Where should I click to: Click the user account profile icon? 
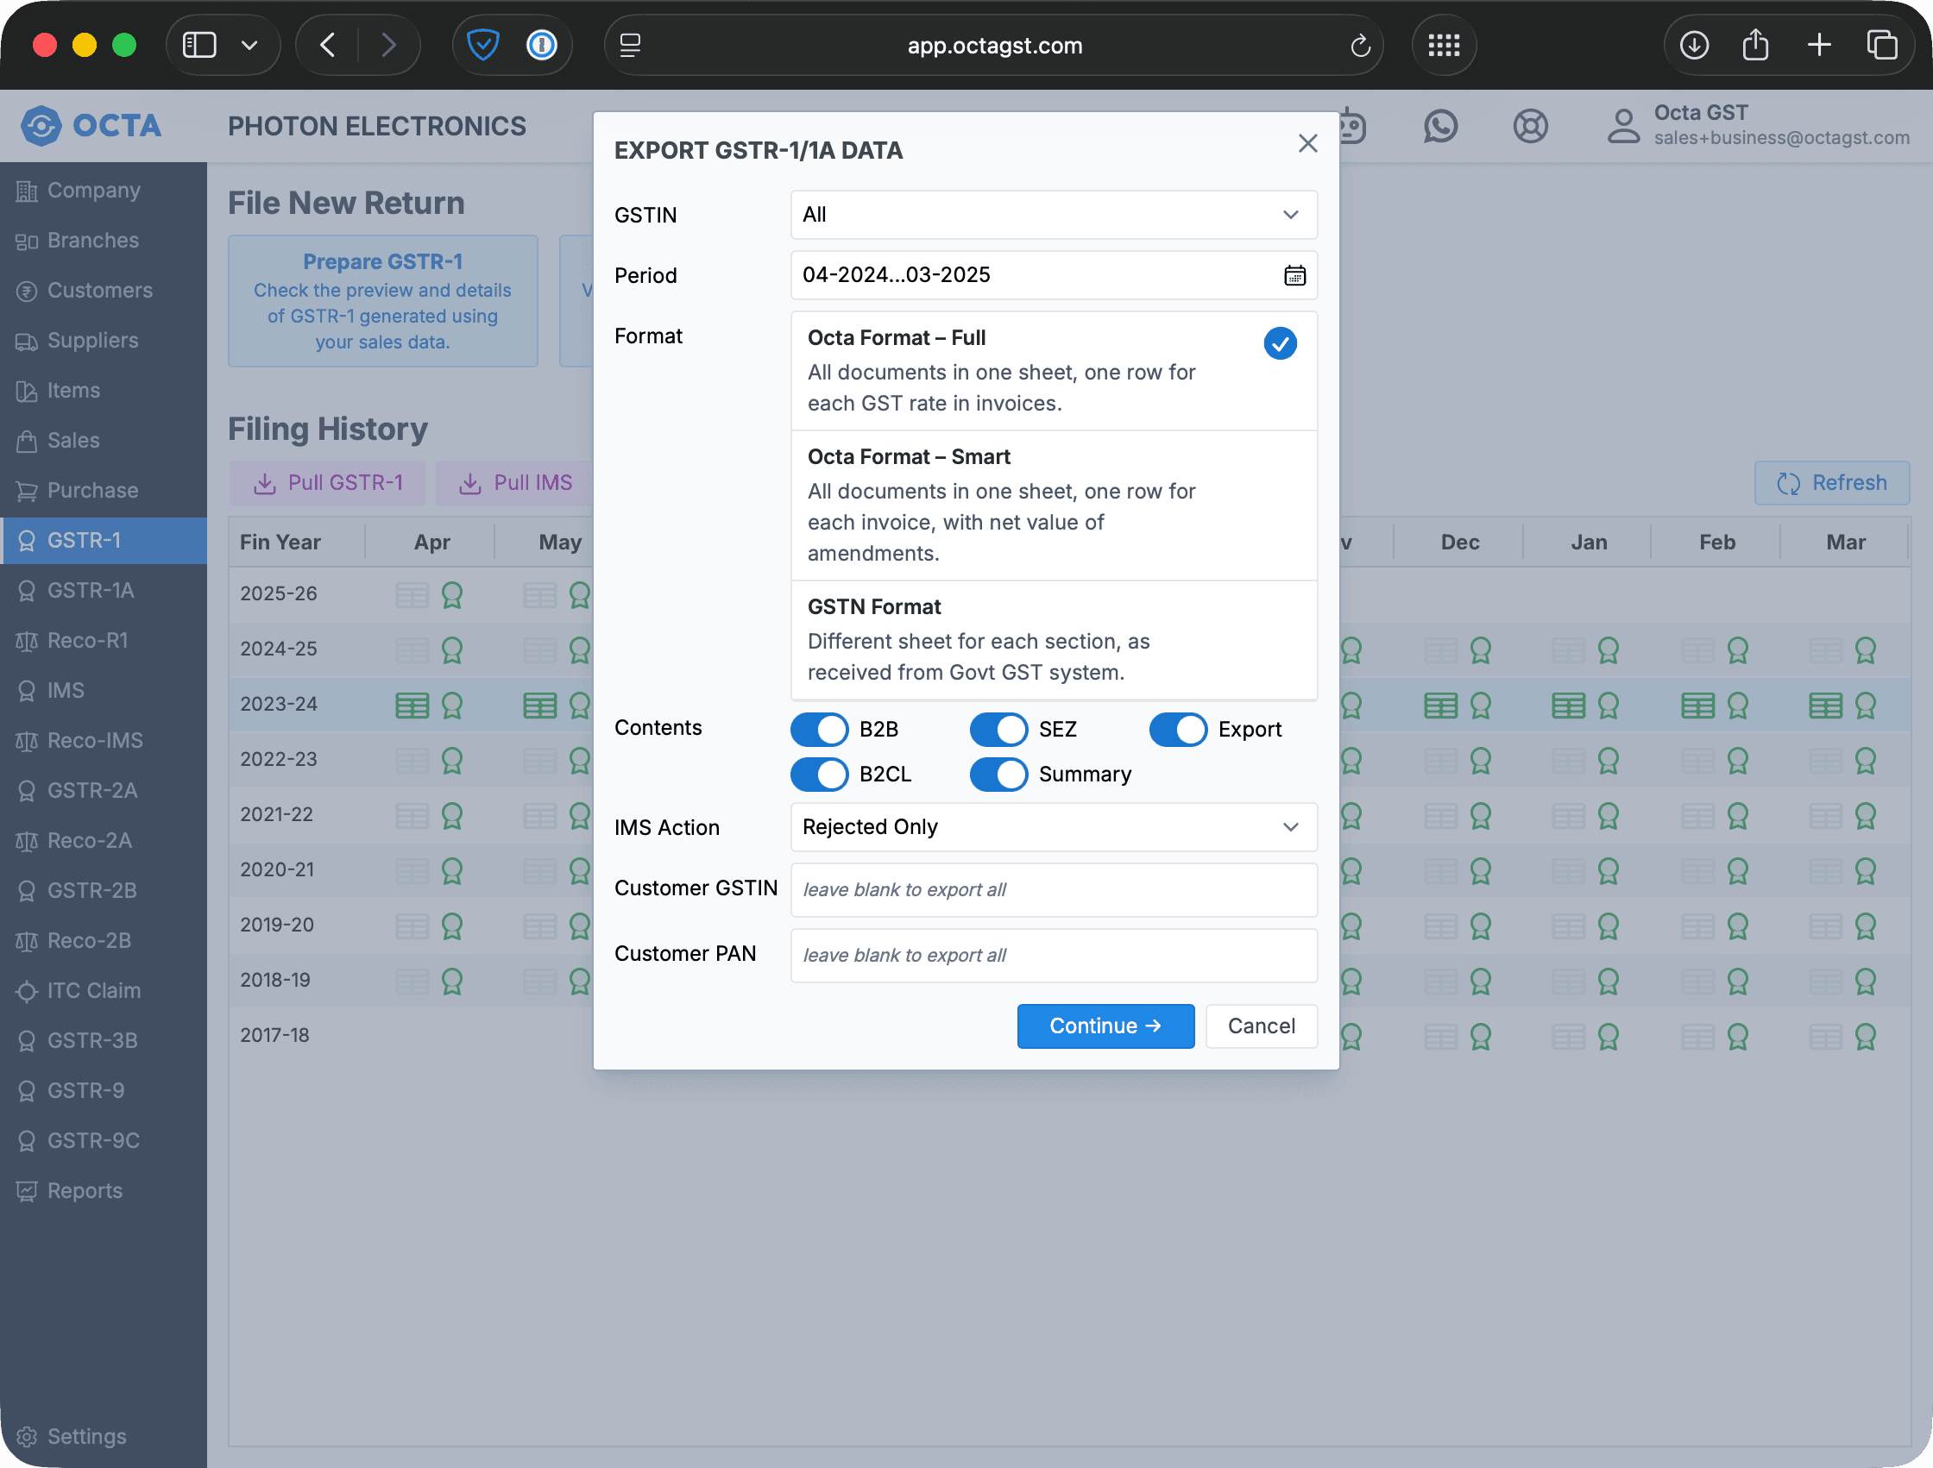(x=1622, y=127)
